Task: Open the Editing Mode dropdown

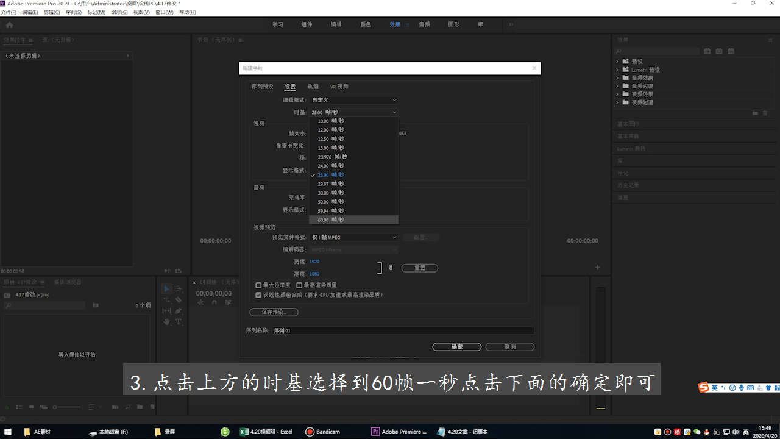Action: point(354,100)
